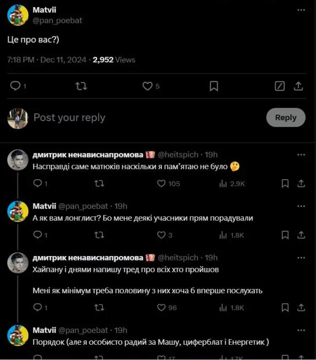This screenshot has width=316, height=360.
Task: Open more options on main post
Action: point(301,9)
